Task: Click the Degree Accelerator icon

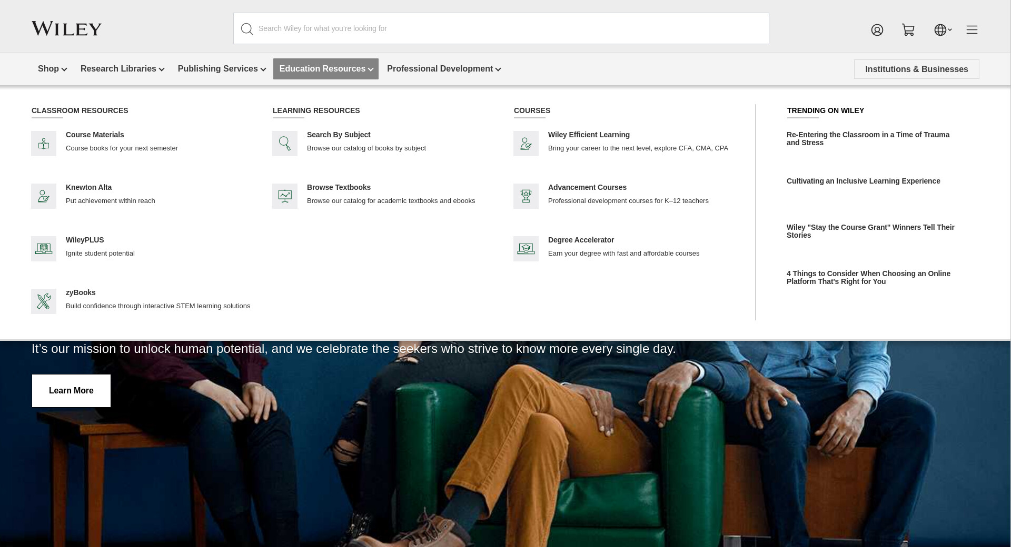Action: click(526, 249)
